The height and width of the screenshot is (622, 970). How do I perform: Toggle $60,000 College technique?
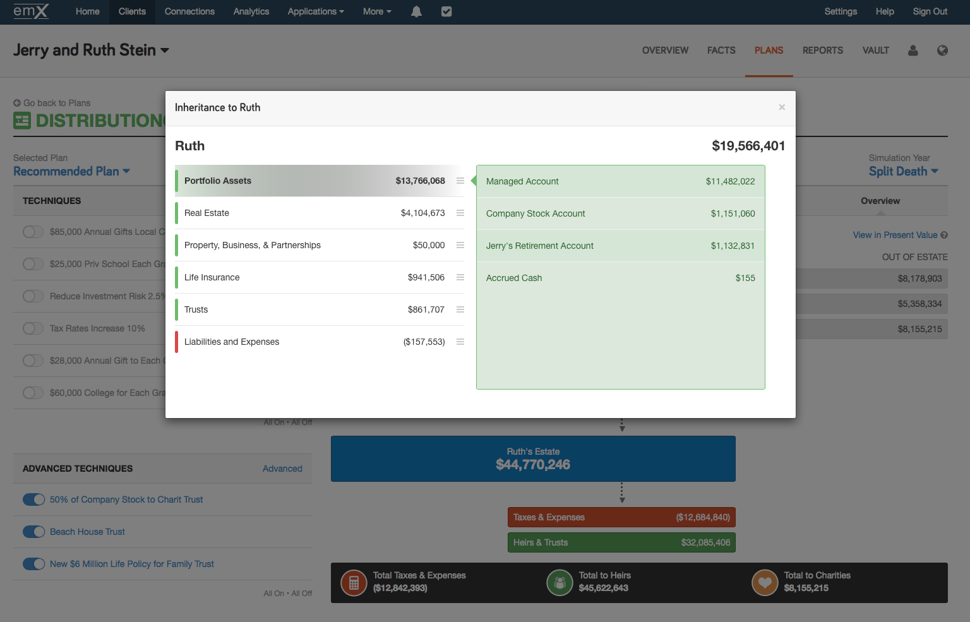(33, 393)
